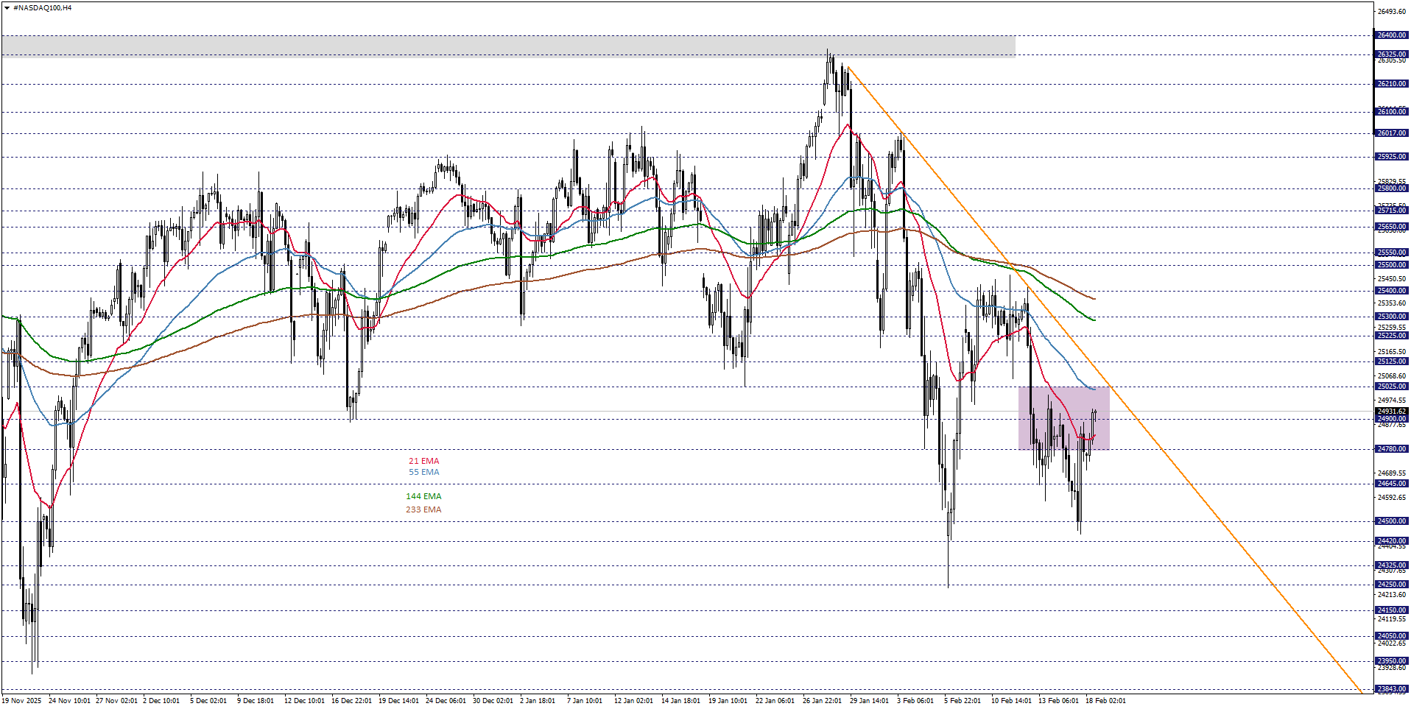The width and height of the screenshot is (1411, 709).
Task: Click the red "21 EMA" legend text
Action: tap(423, 461)
